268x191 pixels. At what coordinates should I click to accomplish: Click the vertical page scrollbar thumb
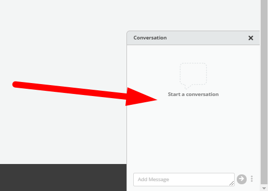[264, 92]
